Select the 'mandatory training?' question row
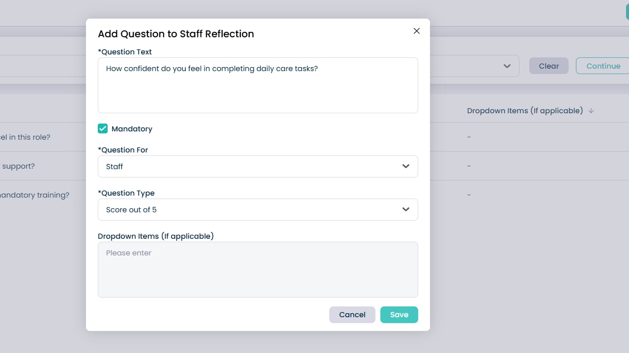This screenshot has width=629, height=353. coord(34,195)
